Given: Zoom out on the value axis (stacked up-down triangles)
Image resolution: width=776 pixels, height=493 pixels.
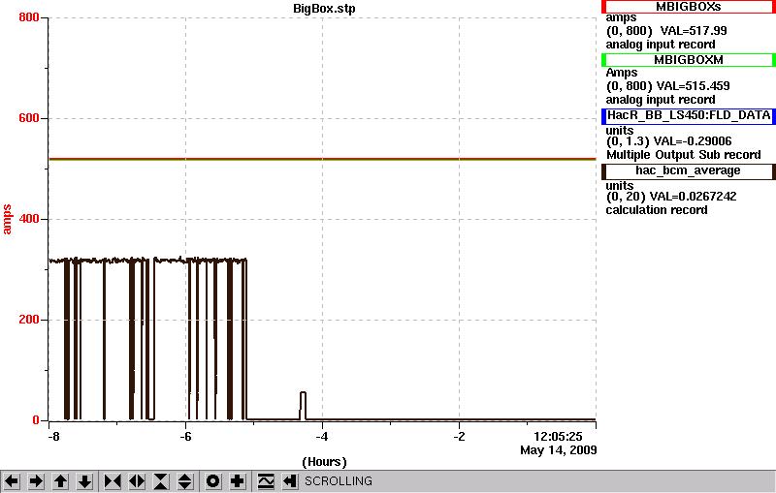Looking at the screenshot, I should (x=185, y=480).
